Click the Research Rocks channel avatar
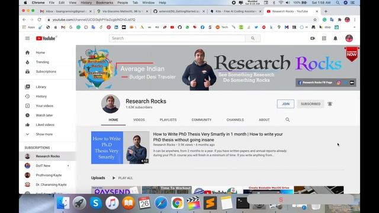The width and height of the screenshot is (379, 213). [111, 104]
